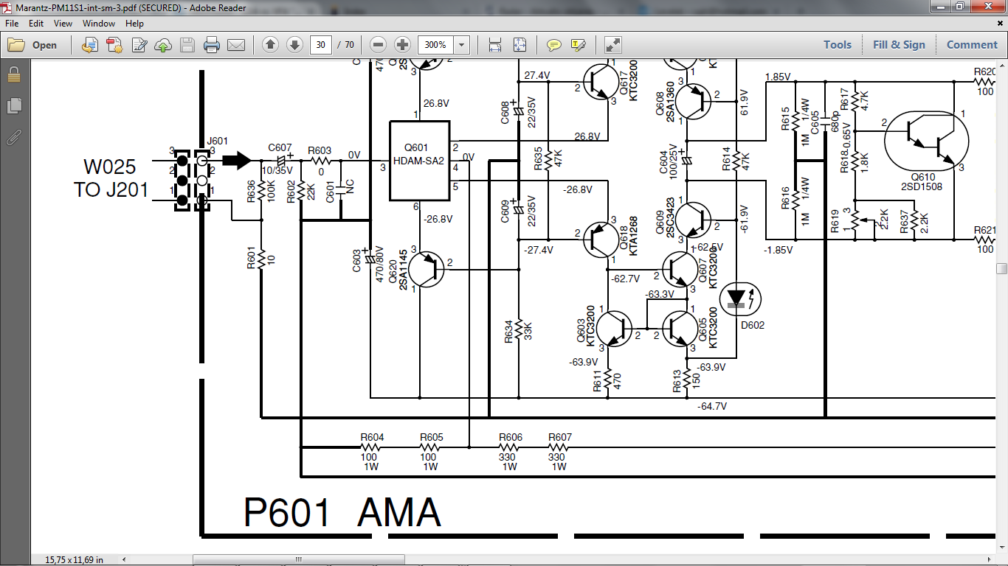Click the zoom percentage field showing 300%
Screen dimensions: 1008x566
pyautogui.click(x=435, y=45)
